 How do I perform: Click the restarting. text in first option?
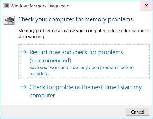coord(39,74)
